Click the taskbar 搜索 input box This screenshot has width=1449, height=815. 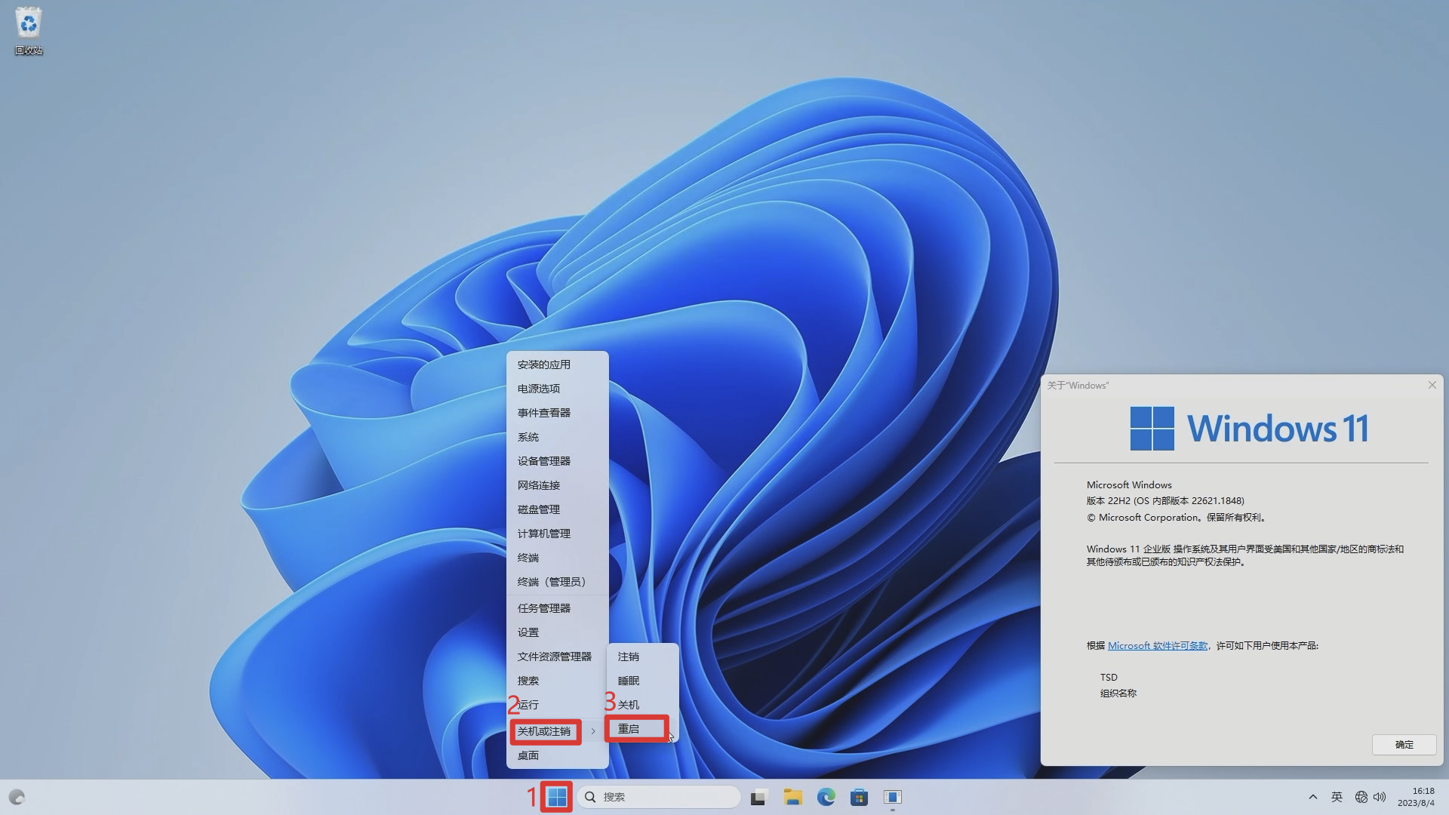(659, 796)
